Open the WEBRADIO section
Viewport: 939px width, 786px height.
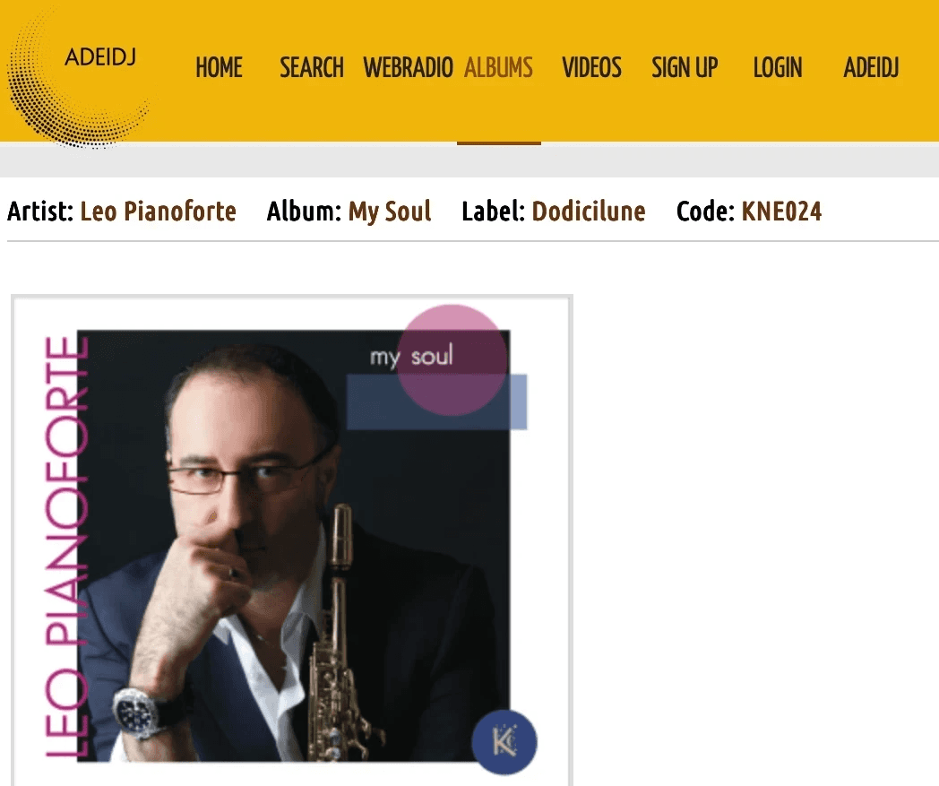pos(408,67)
